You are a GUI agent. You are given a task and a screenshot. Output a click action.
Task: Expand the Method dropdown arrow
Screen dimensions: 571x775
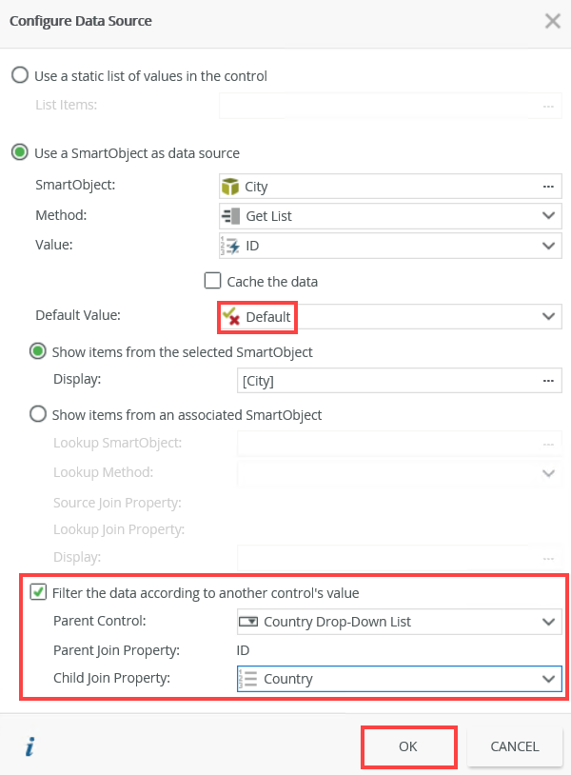(x=548, y=216)
